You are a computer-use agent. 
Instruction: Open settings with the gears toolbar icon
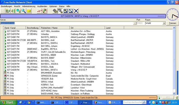(55, 11)
